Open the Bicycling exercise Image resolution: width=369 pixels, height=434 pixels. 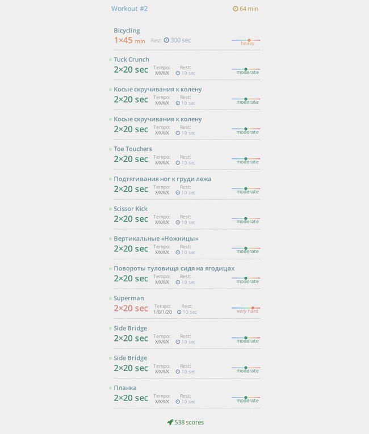coord(127,31)
